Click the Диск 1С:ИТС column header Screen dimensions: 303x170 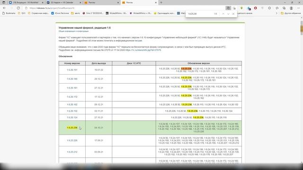coord(134,63)
